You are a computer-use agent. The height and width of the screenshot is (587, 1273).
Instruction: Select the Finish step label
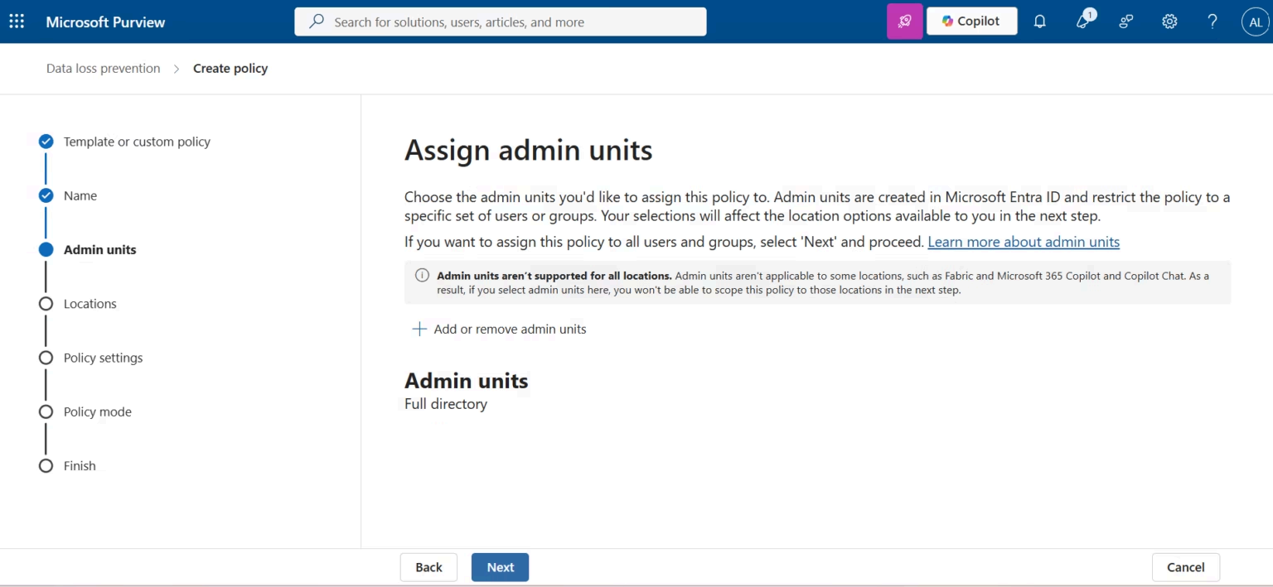pos(80,465)
